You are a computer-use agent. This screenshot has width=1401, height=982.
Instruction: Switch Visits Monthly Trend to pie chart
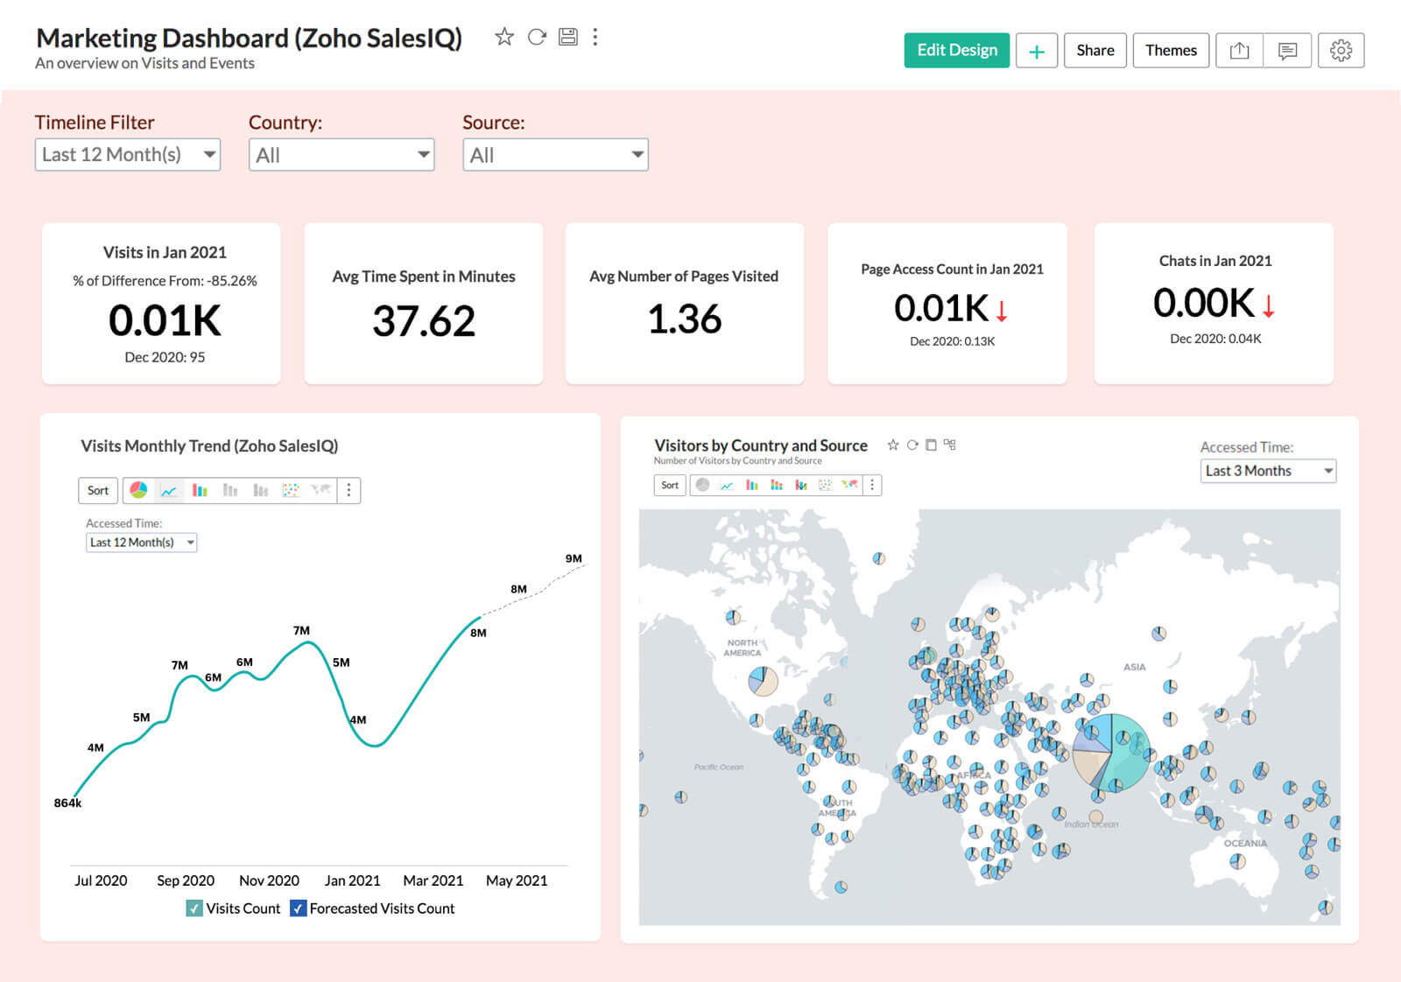point(138,490)
